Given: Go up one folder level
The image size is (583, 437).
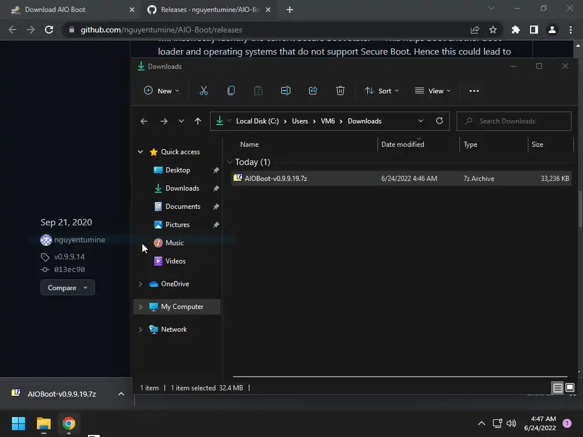Looking at the screenshot, I should point(198,121).
